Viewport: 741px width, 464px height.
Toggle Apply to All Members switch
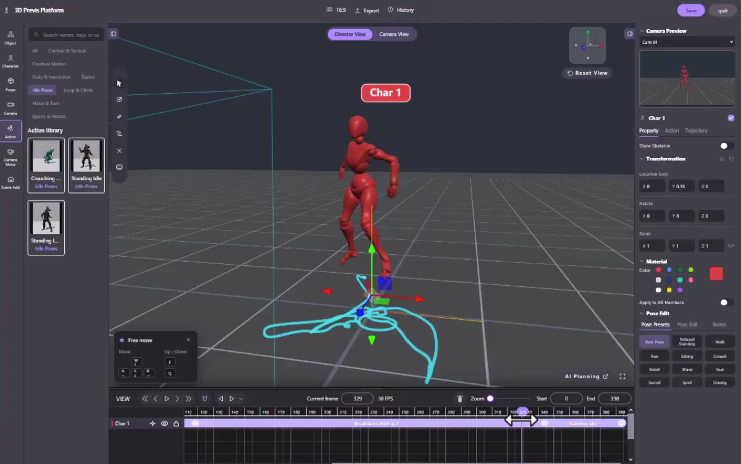click(727, 302)
